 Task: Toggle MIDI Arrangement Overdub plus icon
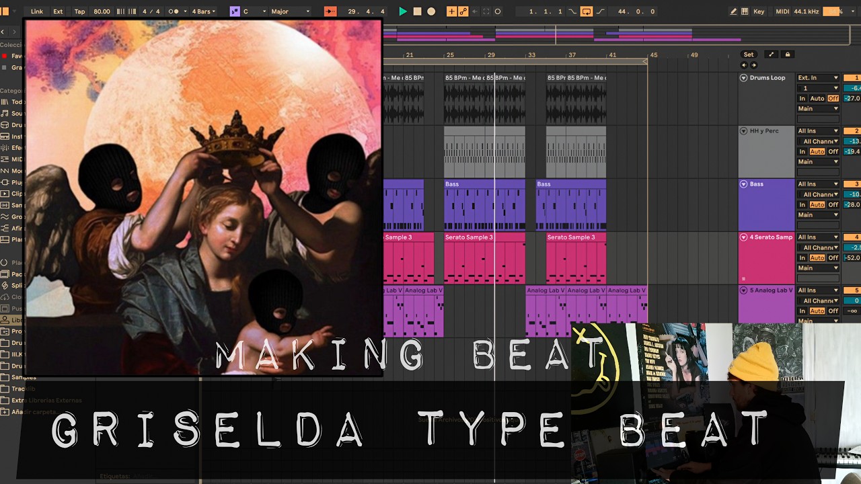(x=452, y=11)
